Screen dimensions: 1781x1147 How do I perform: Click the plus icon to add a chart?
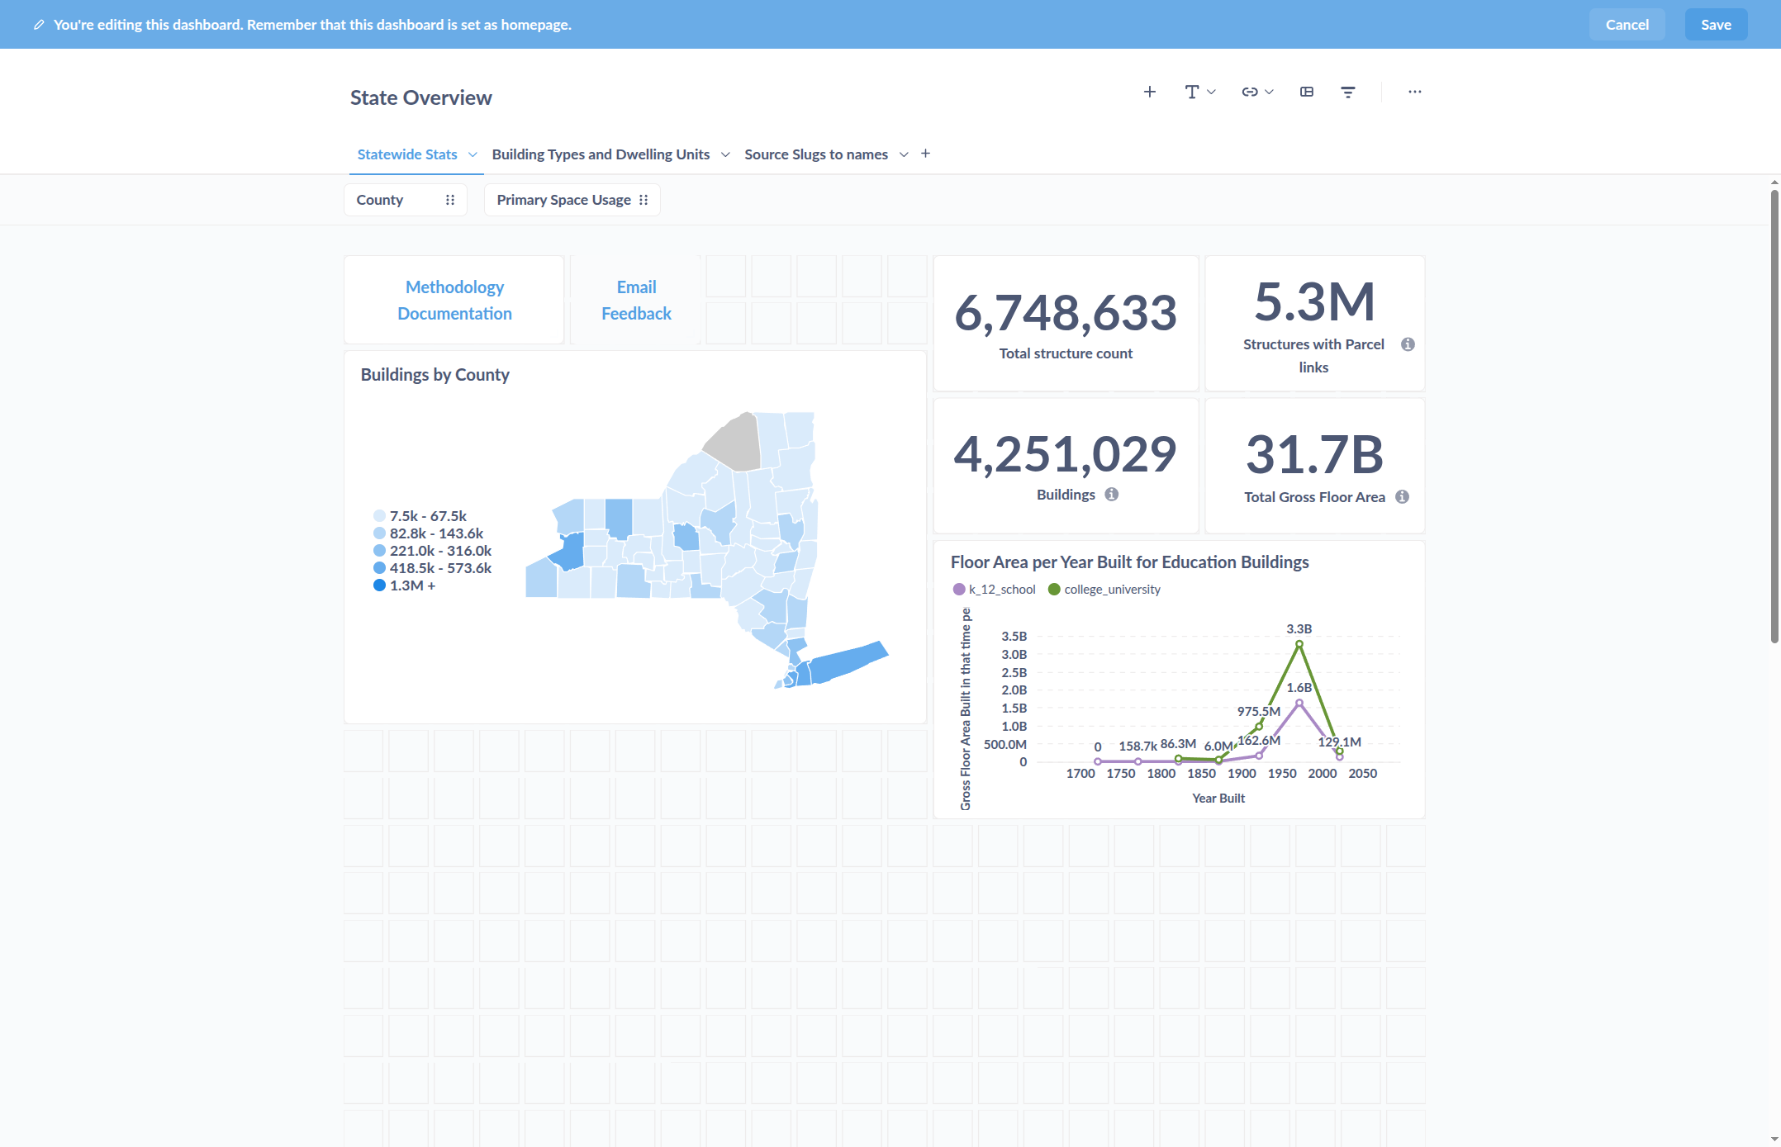pyautogui.click(x=1149, y=92)
